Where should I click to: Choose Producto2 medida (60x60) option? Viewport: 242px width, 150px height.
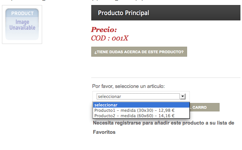click(x=141, y=116)
